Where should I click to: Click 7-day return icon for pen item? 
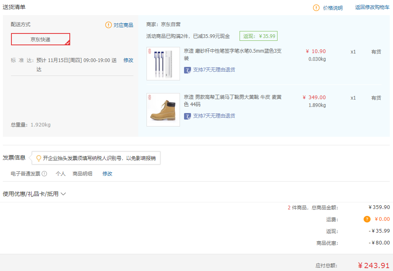(x=187, y=70)
